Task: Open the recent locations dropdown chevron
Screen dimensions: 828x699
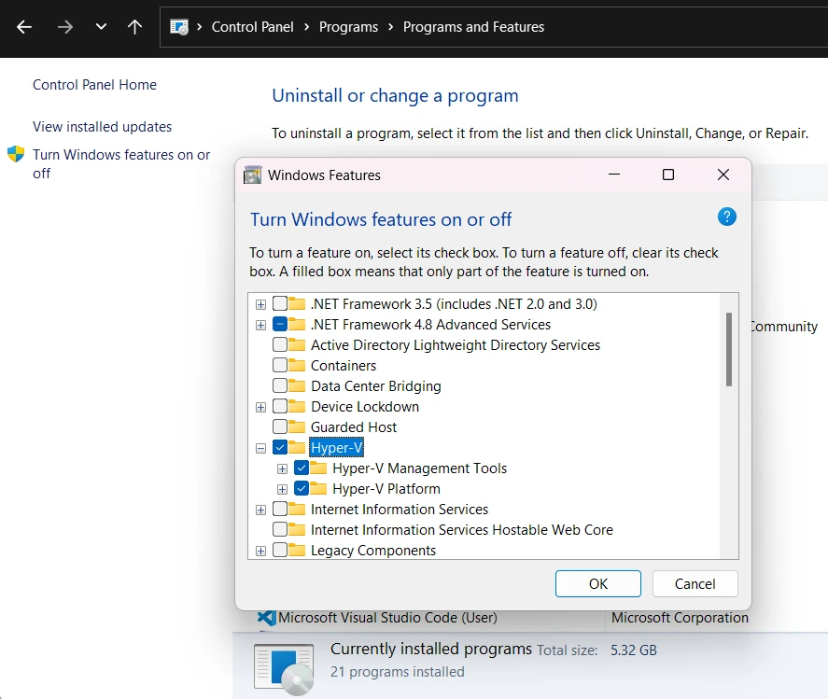Action: click(101, 27)
